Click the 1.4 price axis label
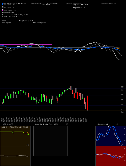Viewport: 126px width, 166px height. click(x=122, y=90)
